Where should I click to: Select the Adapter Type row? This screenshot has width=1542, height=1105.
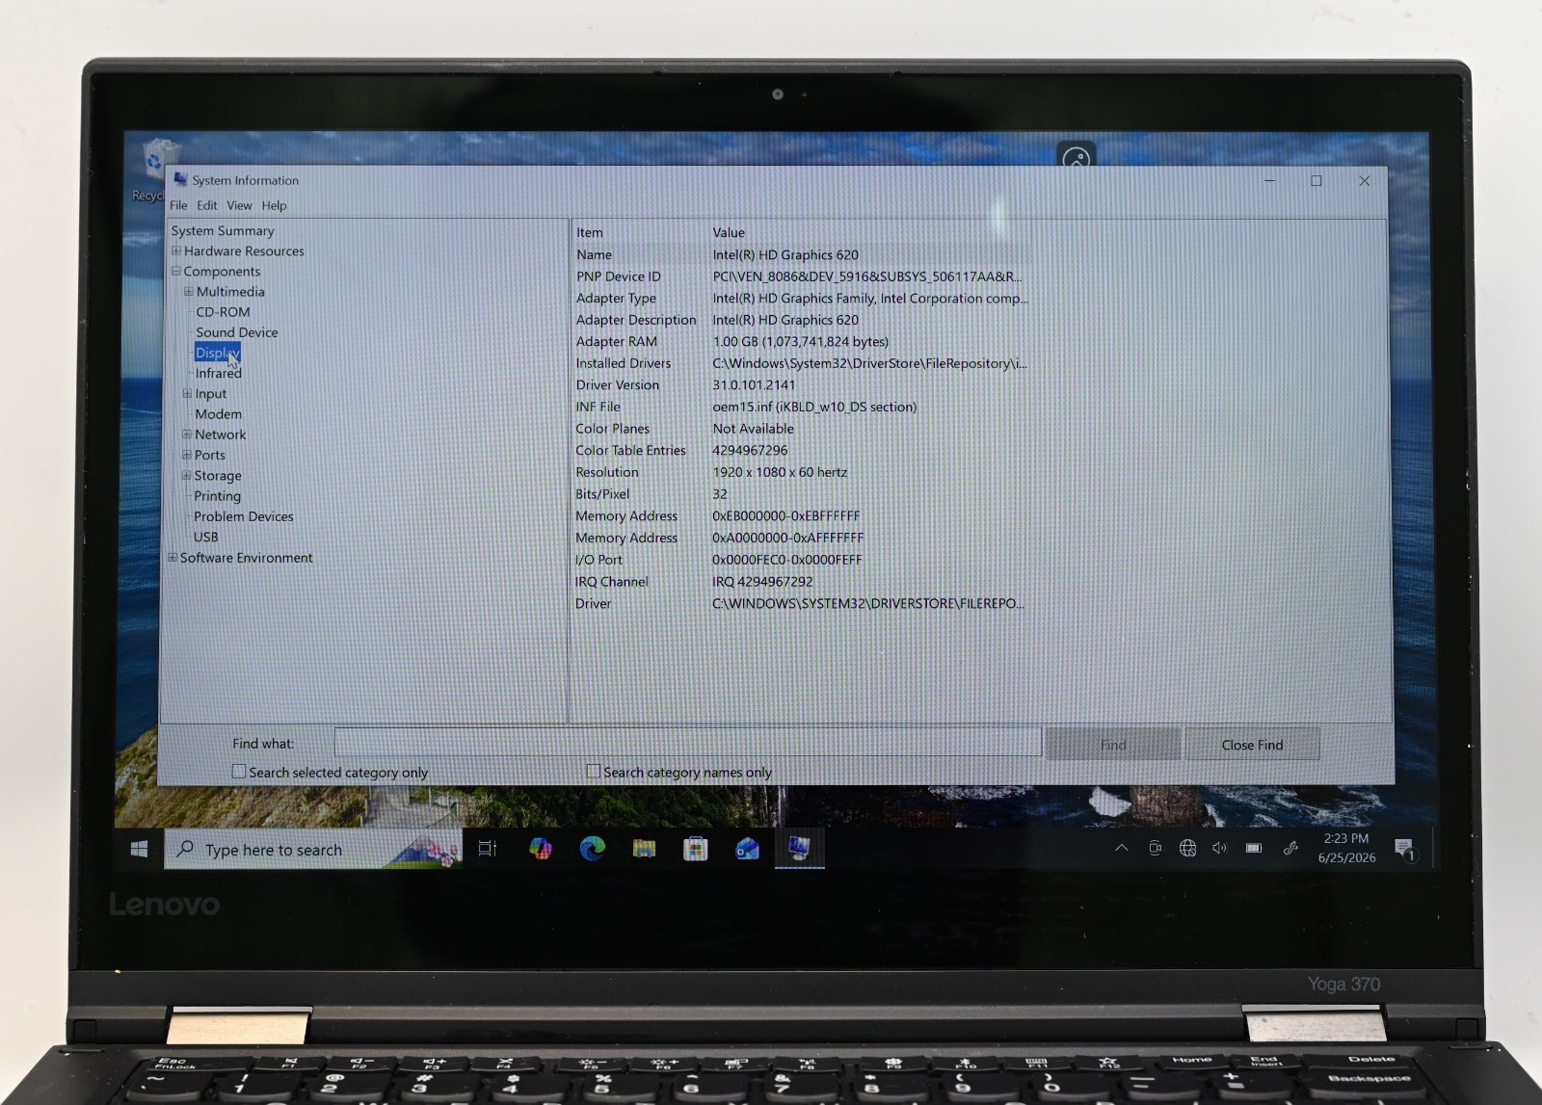(802, 298)
